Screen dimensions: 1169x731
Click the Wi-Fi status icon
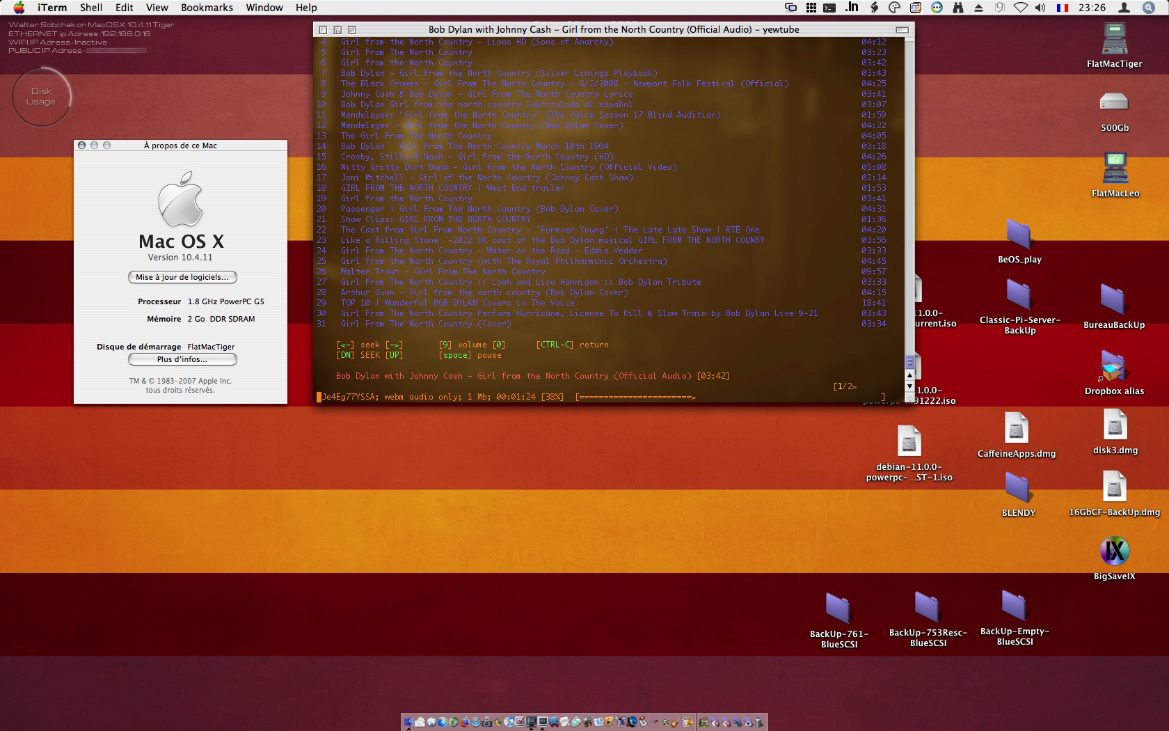(x=1020, y=8)
